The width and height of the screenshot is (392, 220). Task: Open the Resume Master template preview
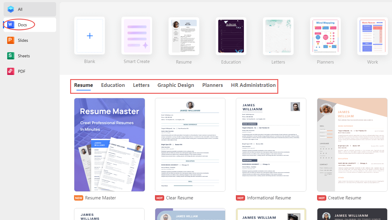110,145
